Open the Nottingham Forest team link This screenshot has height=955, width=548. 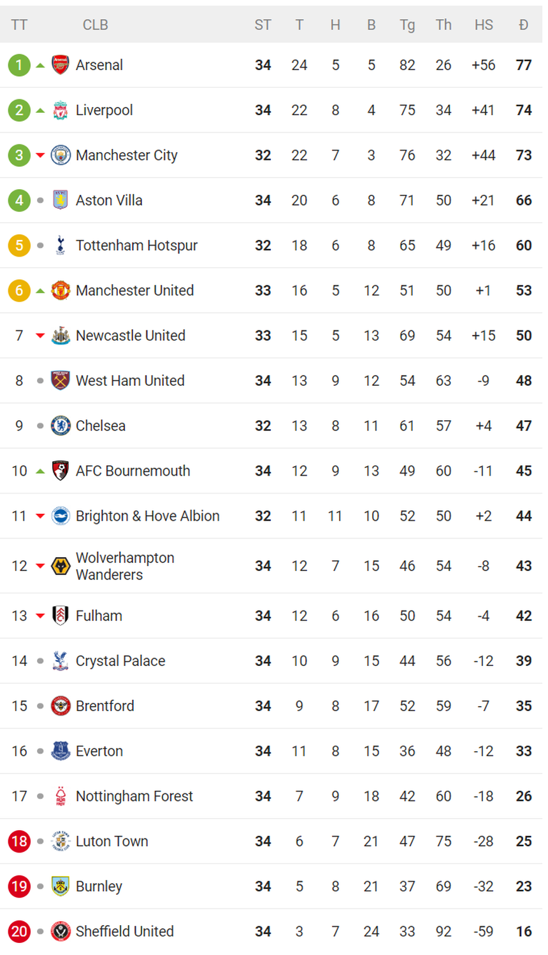point(134,796)
